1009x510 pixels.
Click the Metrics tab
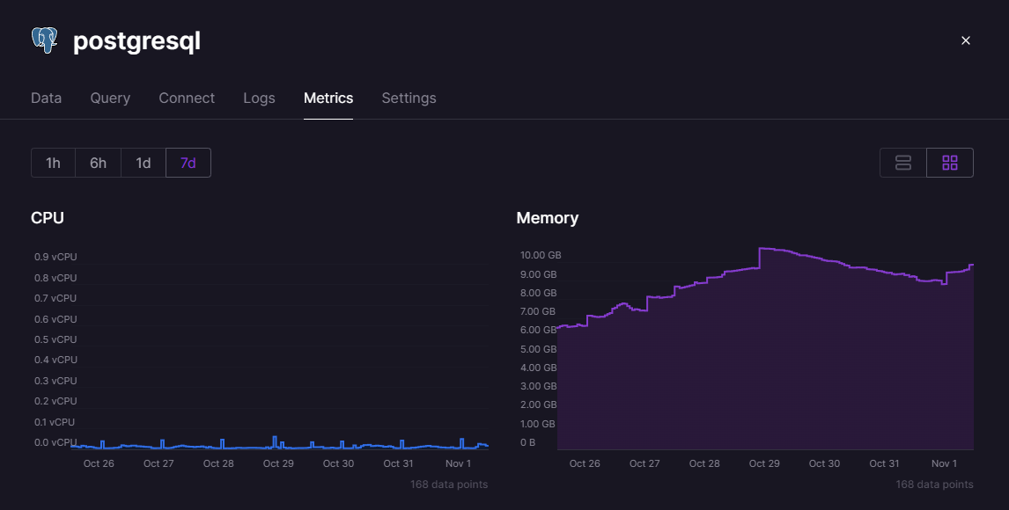tap(328, 98)
